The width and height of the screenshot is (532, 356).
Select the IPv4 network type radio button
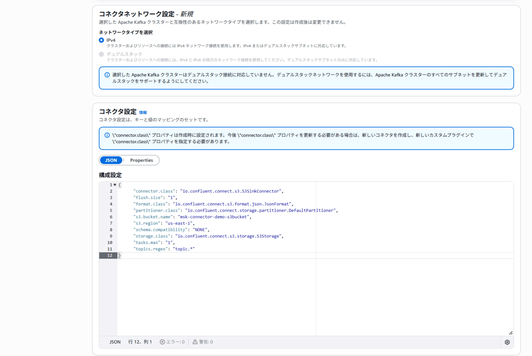[x=101, y=40]
